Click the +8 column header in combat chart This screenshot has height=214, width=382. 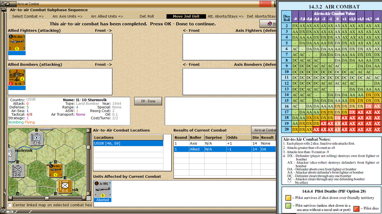pyautogui.click(x=377, y=19)
